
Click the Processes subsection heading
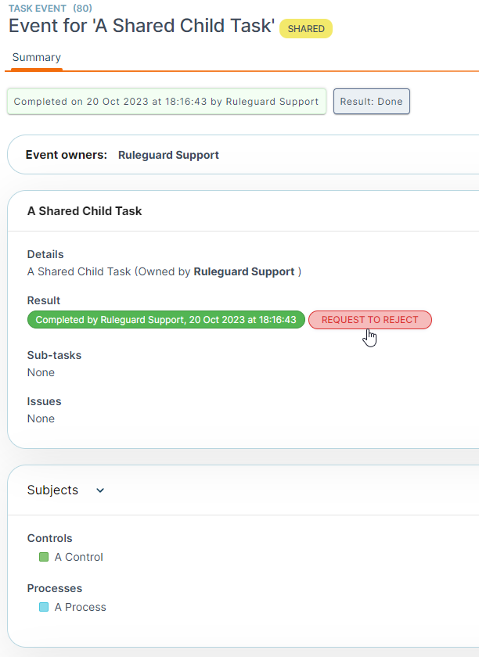[x=55, y=588]
